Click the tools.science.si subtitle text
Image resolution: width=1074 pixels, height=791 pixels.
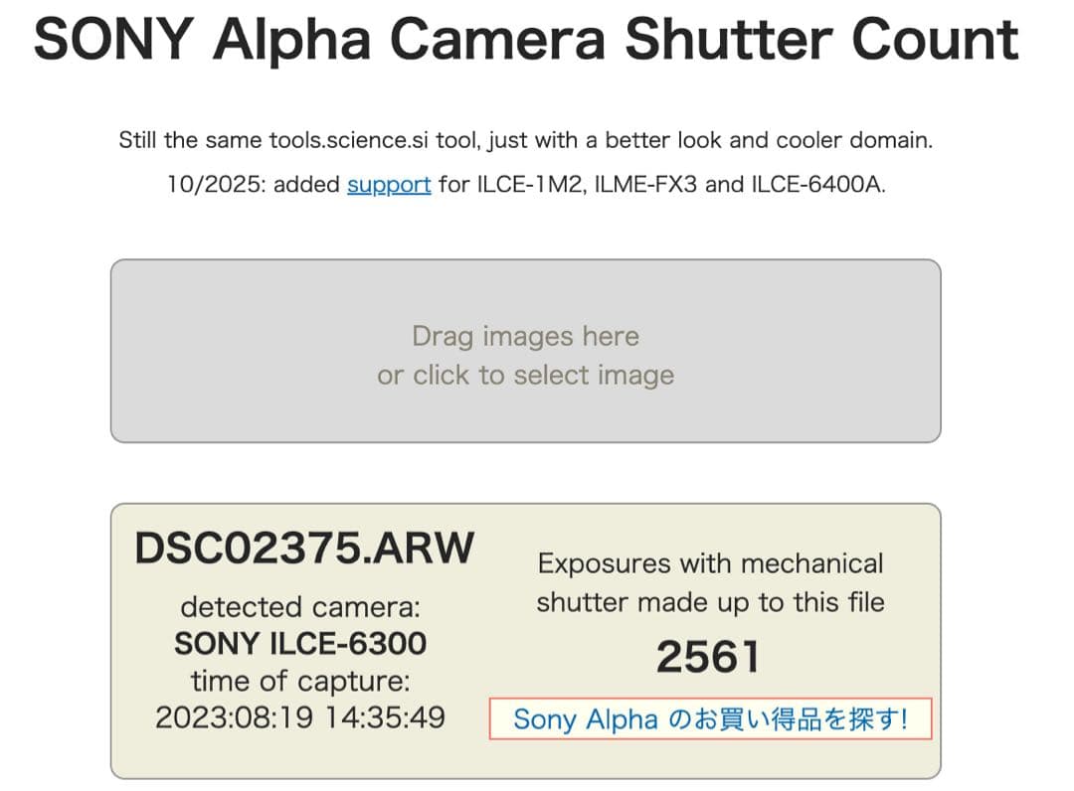pos(526,140)
